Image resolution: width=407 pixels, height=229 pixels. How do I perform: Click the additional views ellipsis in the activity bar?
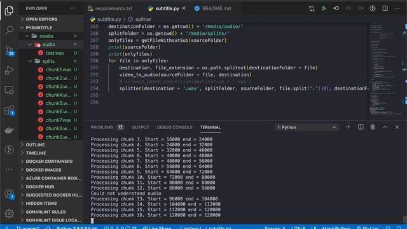click(9, 169)
